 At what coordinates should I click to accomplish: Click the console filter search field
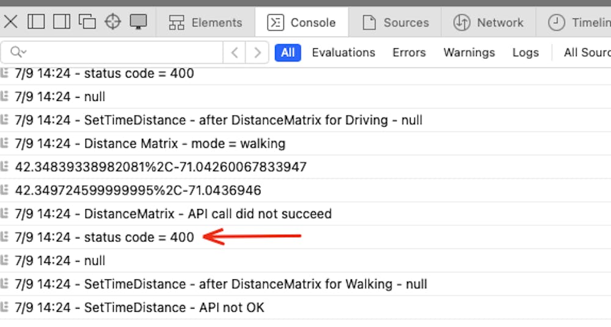(122, 53)
